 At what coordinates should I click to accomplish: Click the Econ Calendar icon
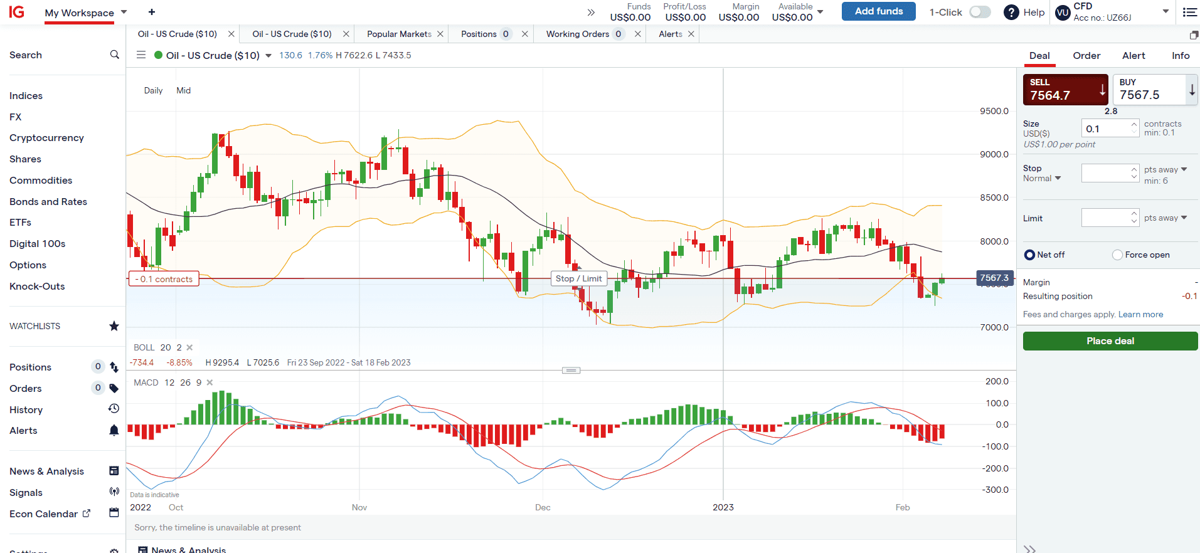point(114,513)
